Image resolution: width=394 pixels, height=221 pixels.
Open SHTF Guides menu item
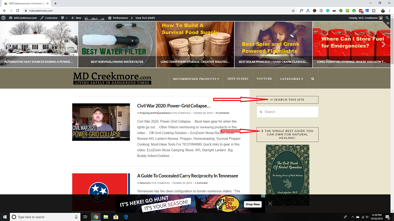click(x=238, y=79)
